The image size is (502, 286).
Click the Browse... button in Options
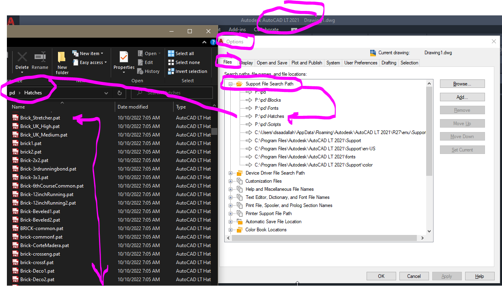click(x=462, y=84)
